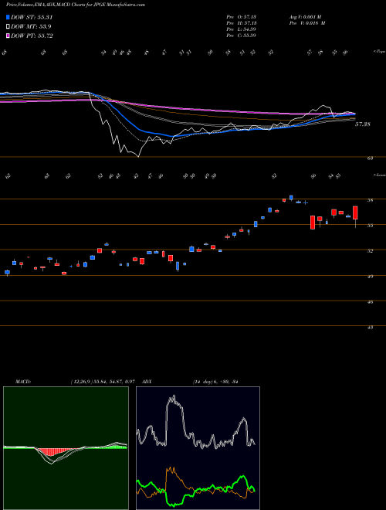Click the magenta DOW PT legend swatch
This screenshot has width=386, height=510.
click(x=8, y=36)
